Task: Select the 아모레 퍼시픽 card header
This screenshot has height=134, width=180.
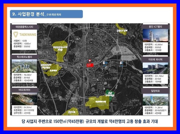Action: click(155, 60)
